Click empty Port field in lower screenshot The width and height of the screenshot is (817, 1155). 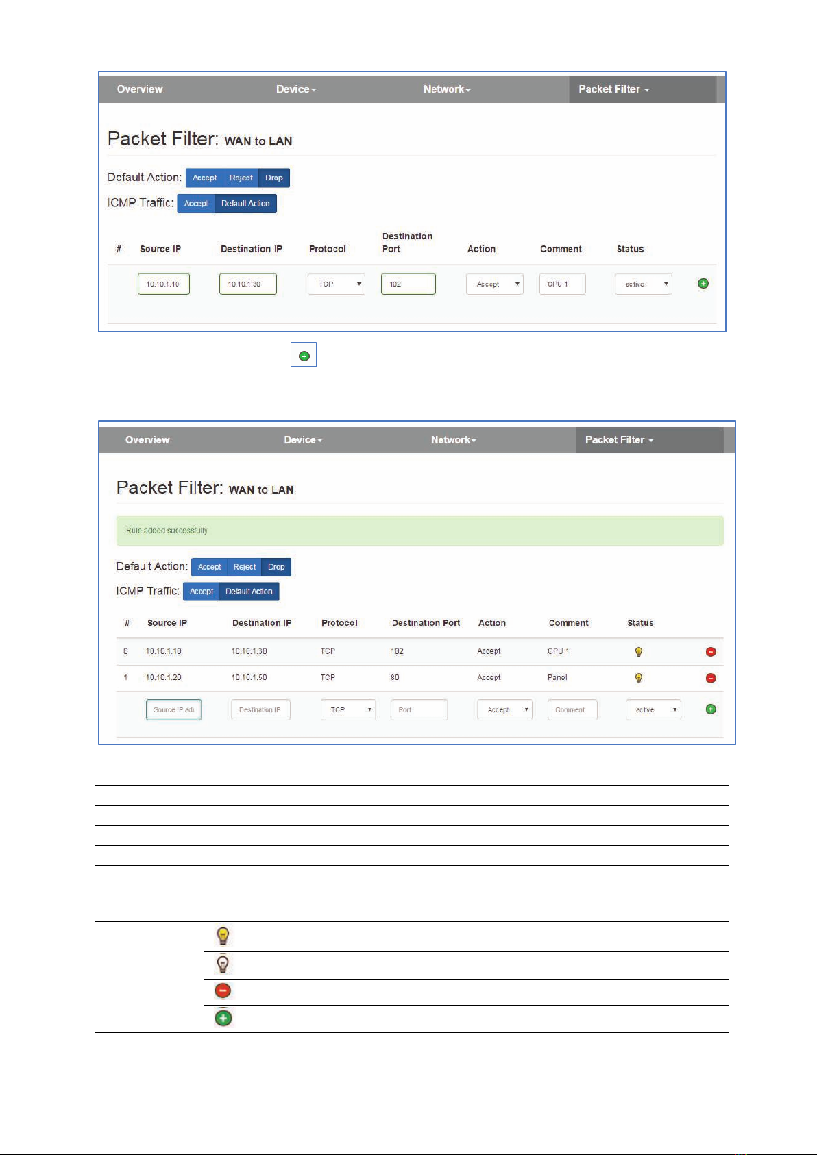(x=419, y=709)
